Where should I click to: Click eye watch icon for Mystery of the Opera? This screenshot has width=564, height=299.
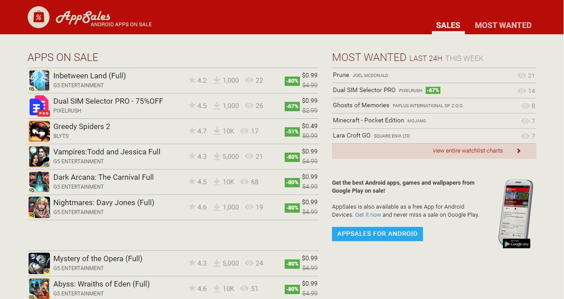pos(249,263)
